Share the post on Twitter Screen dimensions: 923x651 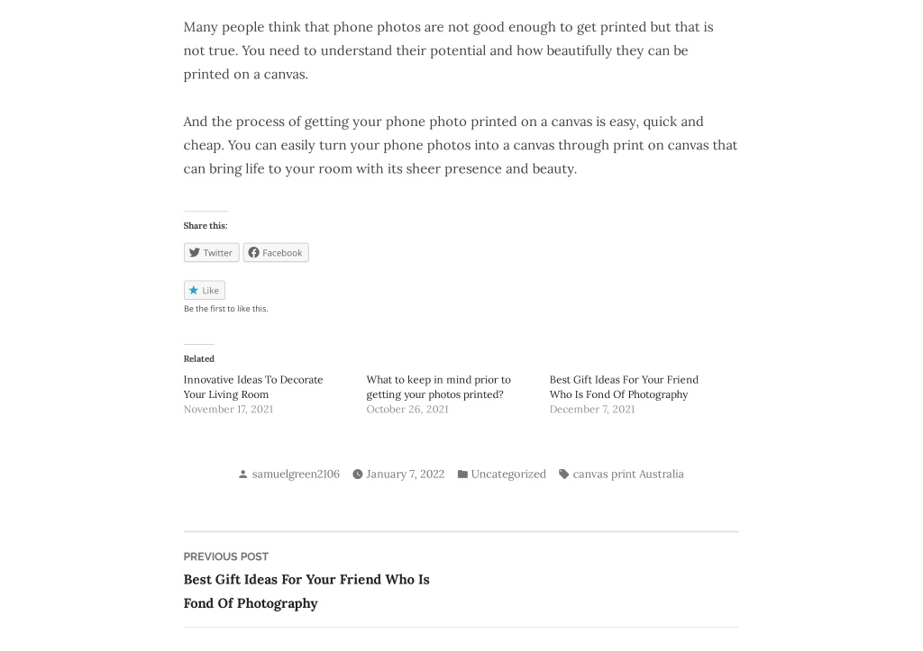click(211, 253)
